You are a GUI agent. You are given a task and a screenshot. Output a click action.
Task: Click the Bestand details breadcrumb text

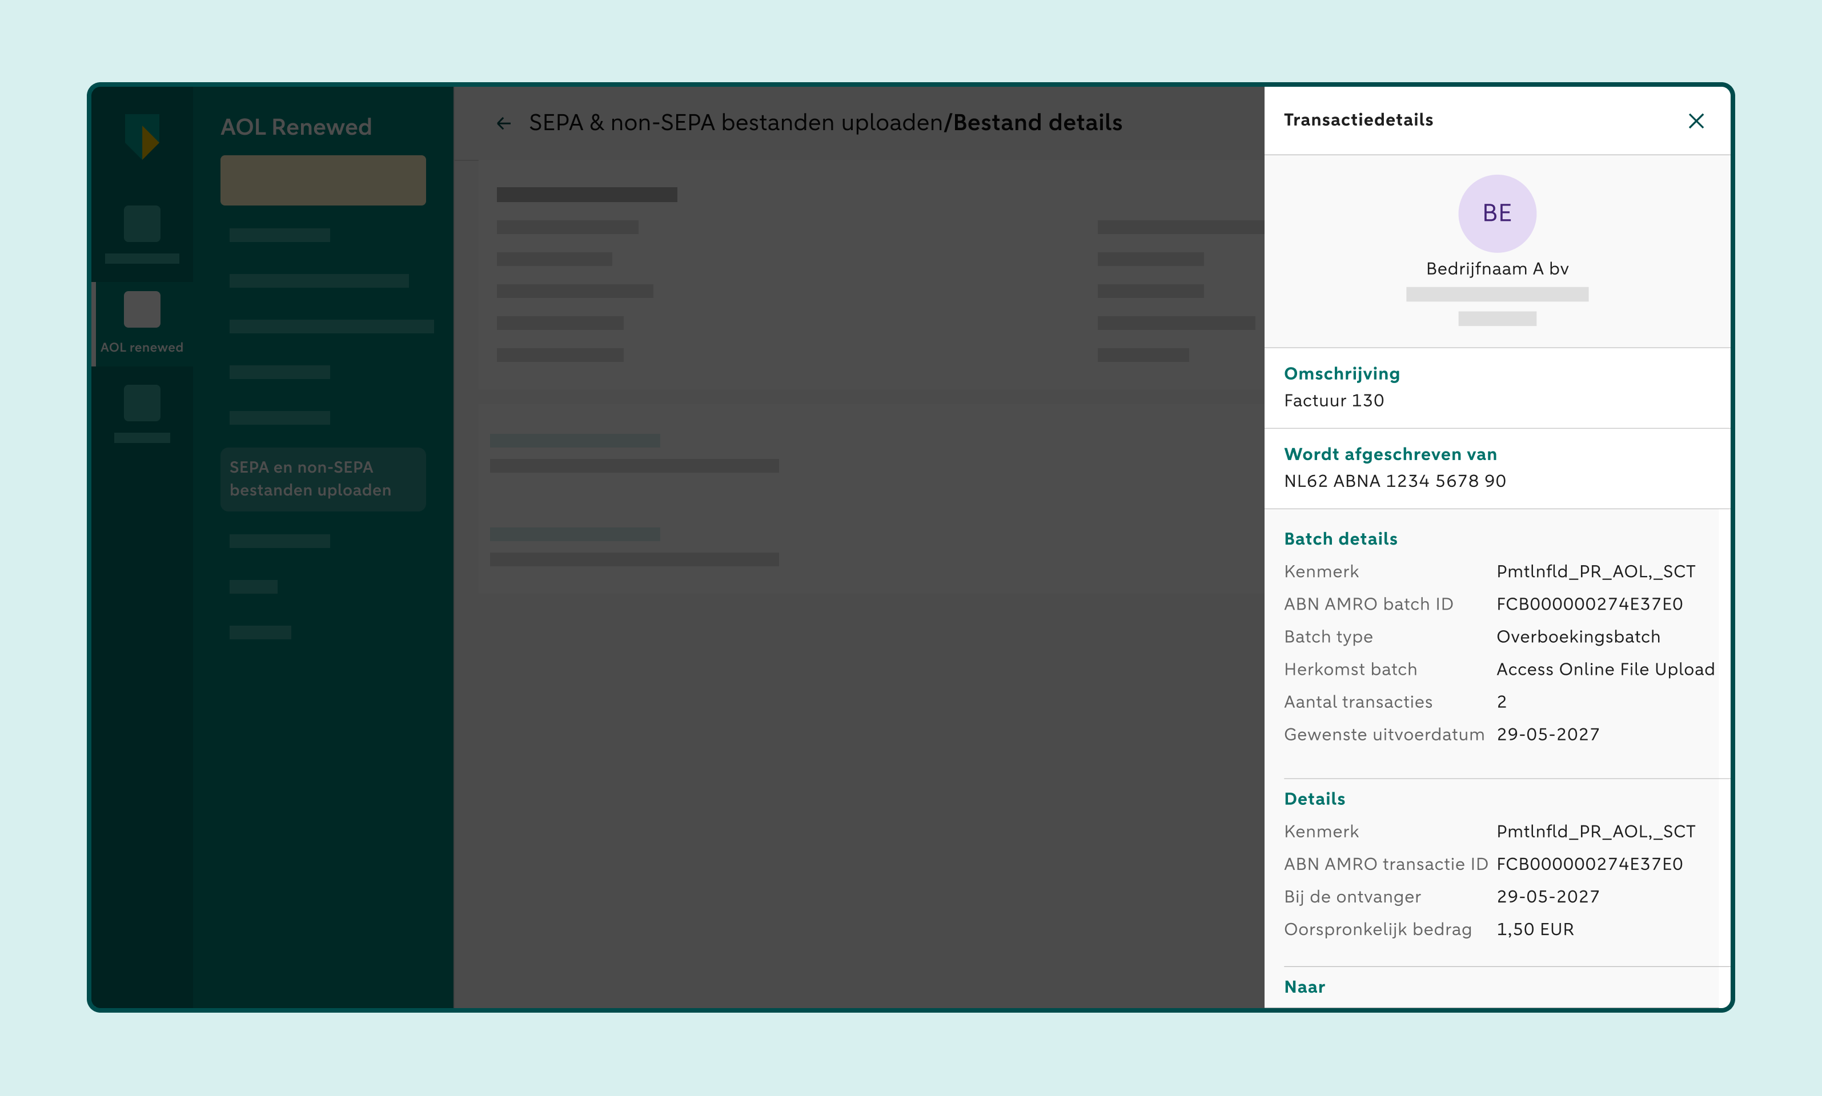click(1037, 123)
